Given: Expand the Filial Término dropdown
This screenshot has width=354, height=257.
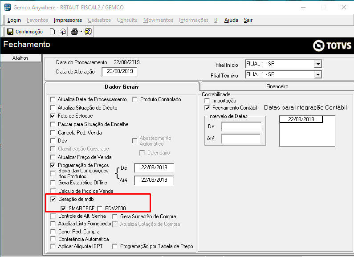Looking at the screenshot, I should point(318,74).
